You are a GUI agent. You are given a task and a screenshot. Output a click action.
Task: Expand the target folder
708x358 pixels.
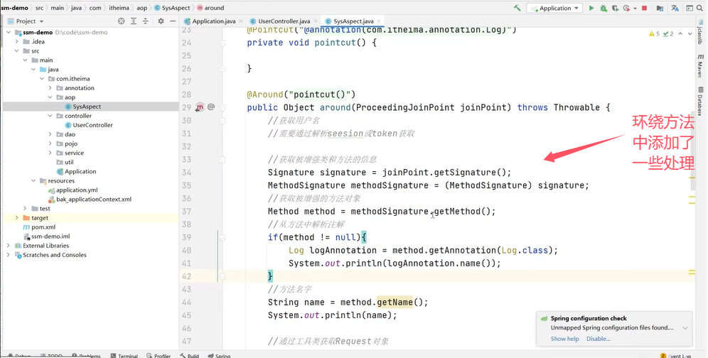(17, 217)
